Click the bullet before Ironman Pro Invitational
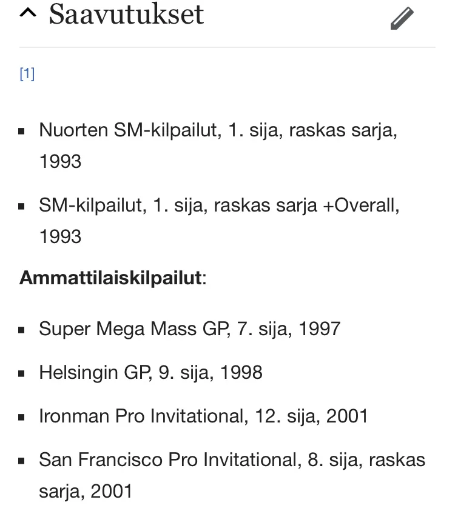Viewport: 455px width, 514px height. coord(22,418)
